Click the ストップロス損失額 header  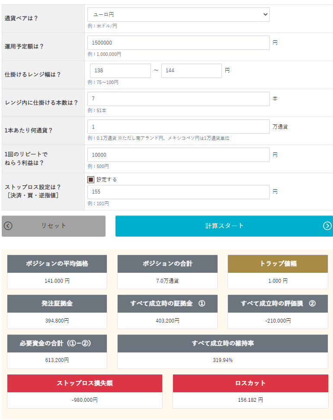tap(85, 383)
